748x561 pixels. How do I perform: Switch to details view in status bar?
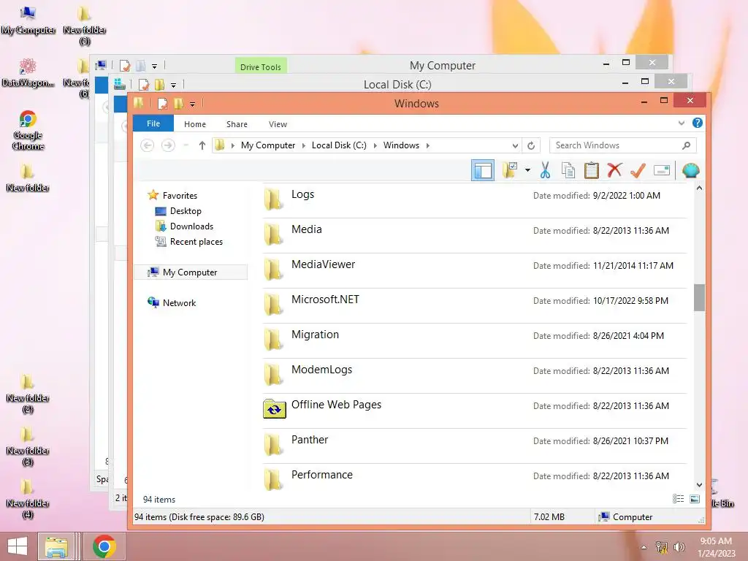pos(678,499)
